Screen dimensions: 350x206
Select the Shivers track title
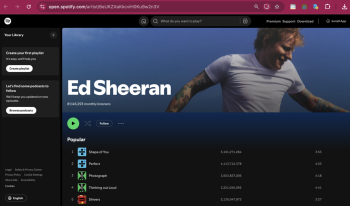(94, 199)
